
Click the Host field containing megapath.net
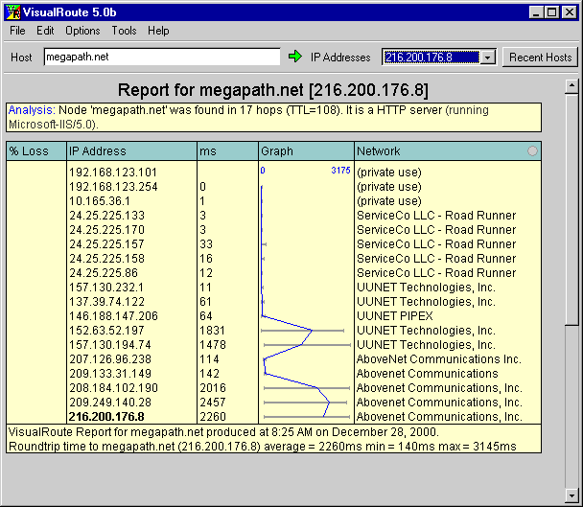tap(162, 57)
